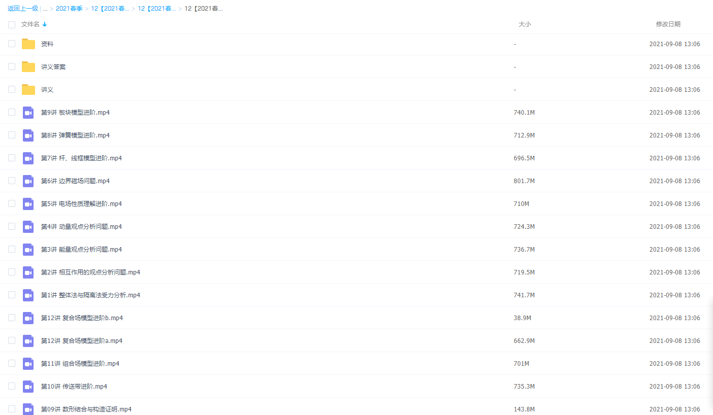
Task: Click the 讲义 folder icon
Action: coord(28,90)
